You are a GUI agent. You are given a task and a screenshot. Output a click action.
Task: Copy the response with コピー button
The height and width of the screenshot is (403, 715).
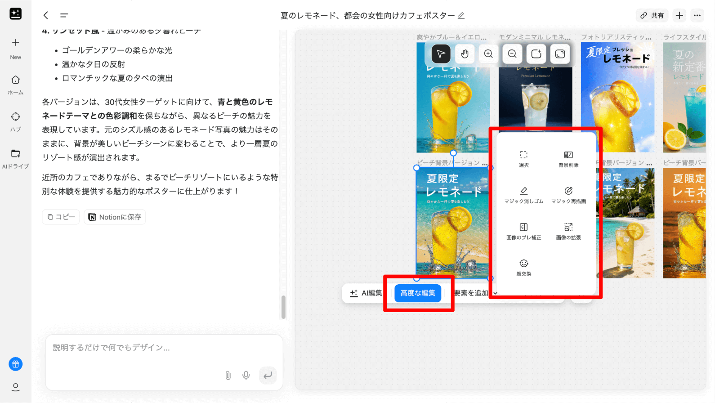(61, 217)
